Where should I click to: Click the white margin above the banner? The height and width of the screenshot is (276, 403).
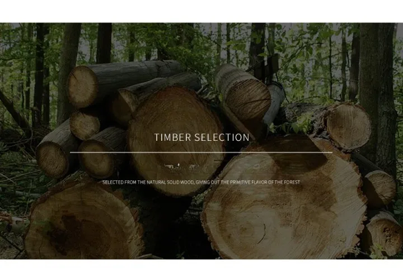coord(201,11)
